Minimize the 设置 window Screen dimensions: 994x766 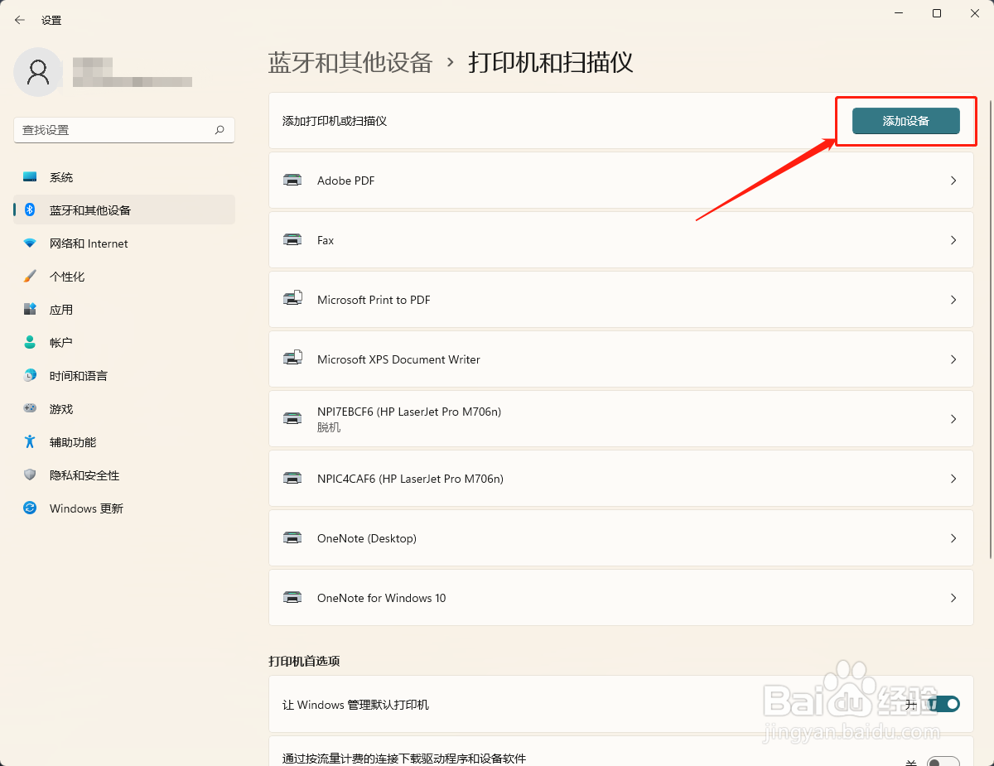pyautogui.click(x=899, y=13)
